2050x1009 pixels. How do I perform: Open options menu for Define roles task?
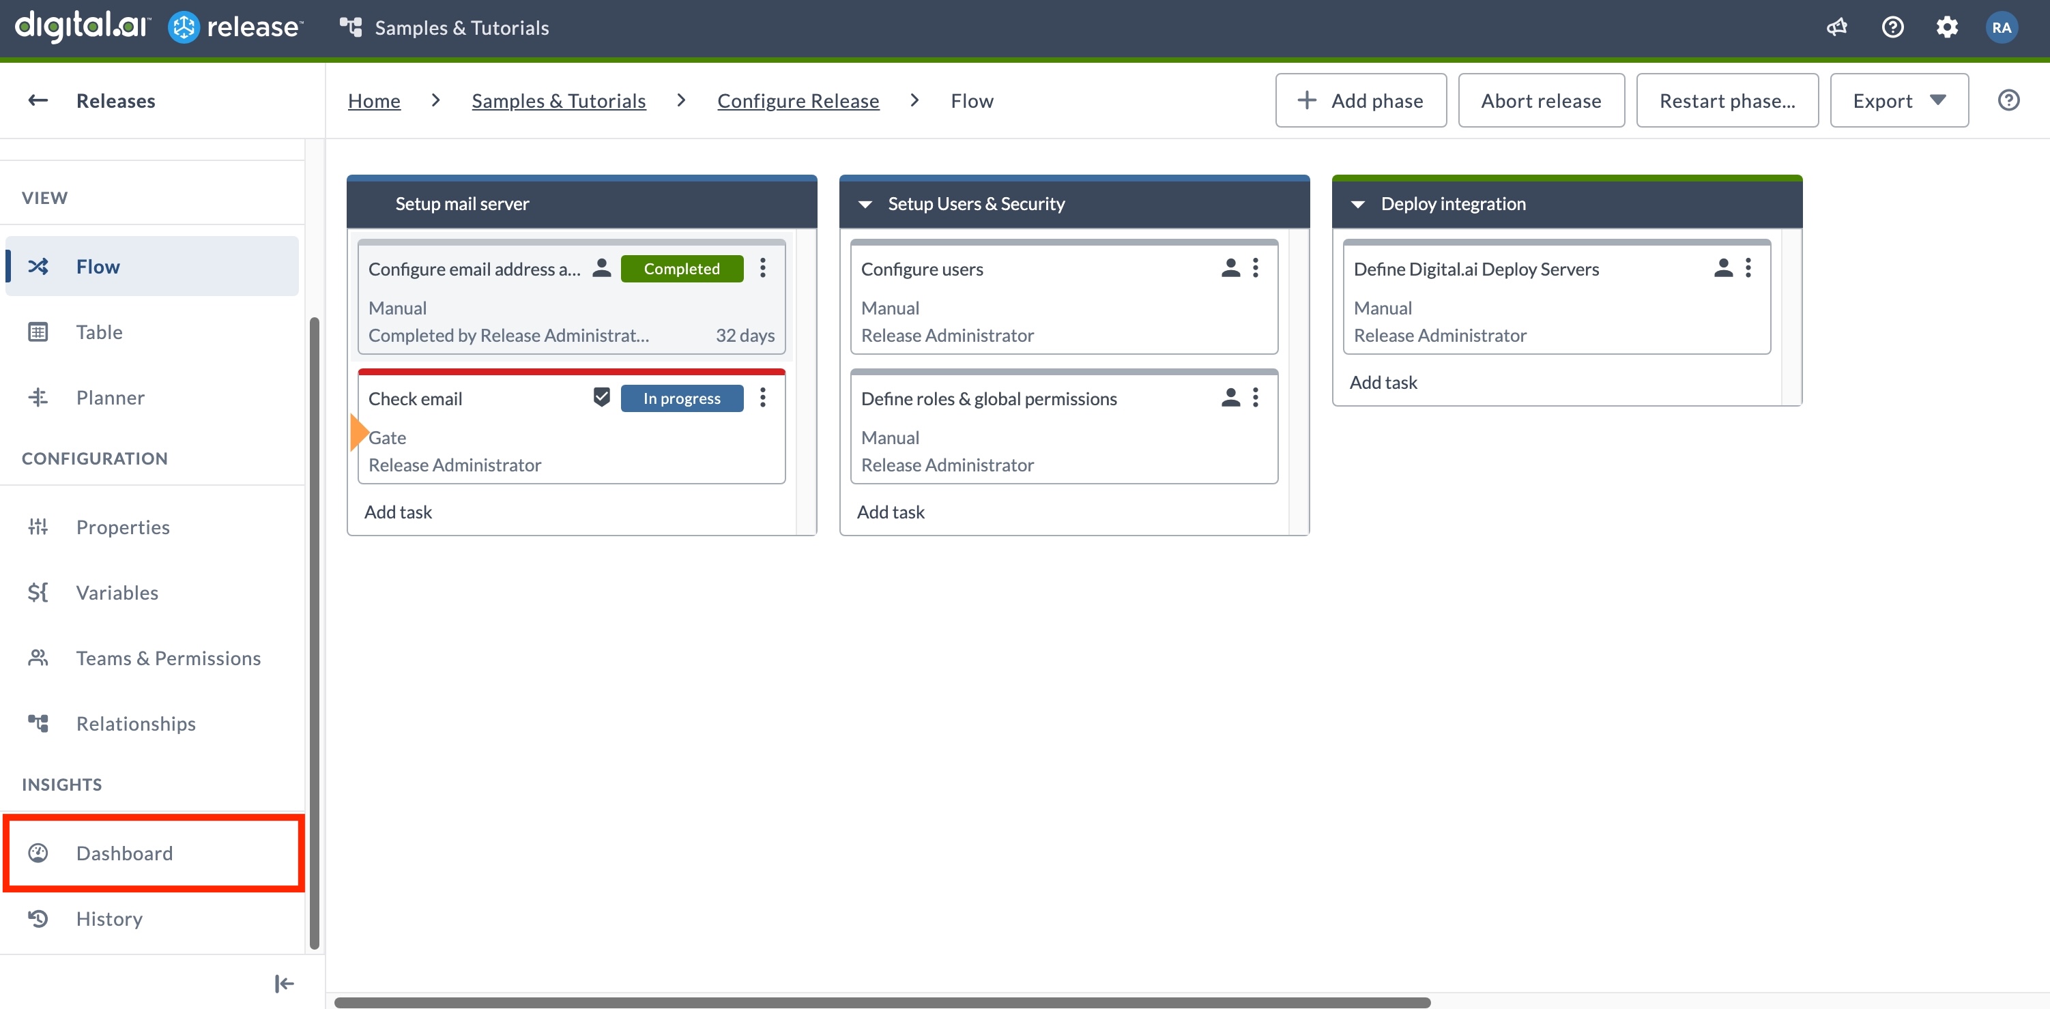pos(1255,398)
